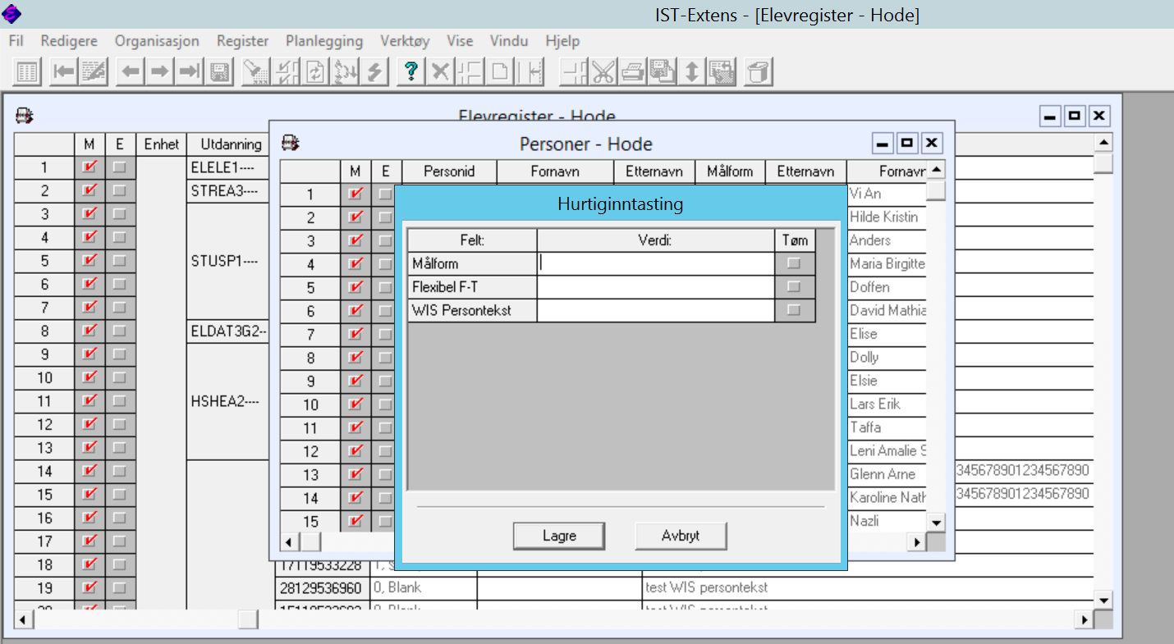Open the Hjelp menu
The height and width of the screenshot is (644, 1174).
[562, 41]
